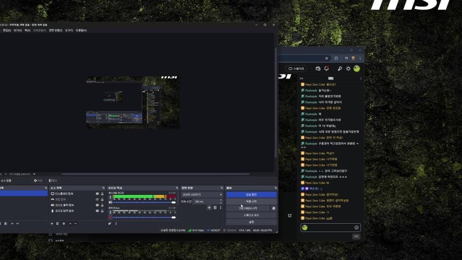Image resolution: width=462 pixels, height=260 pixels.
Task: Collapse the chat panel arrow icon
Action: (x=302, y=79)
